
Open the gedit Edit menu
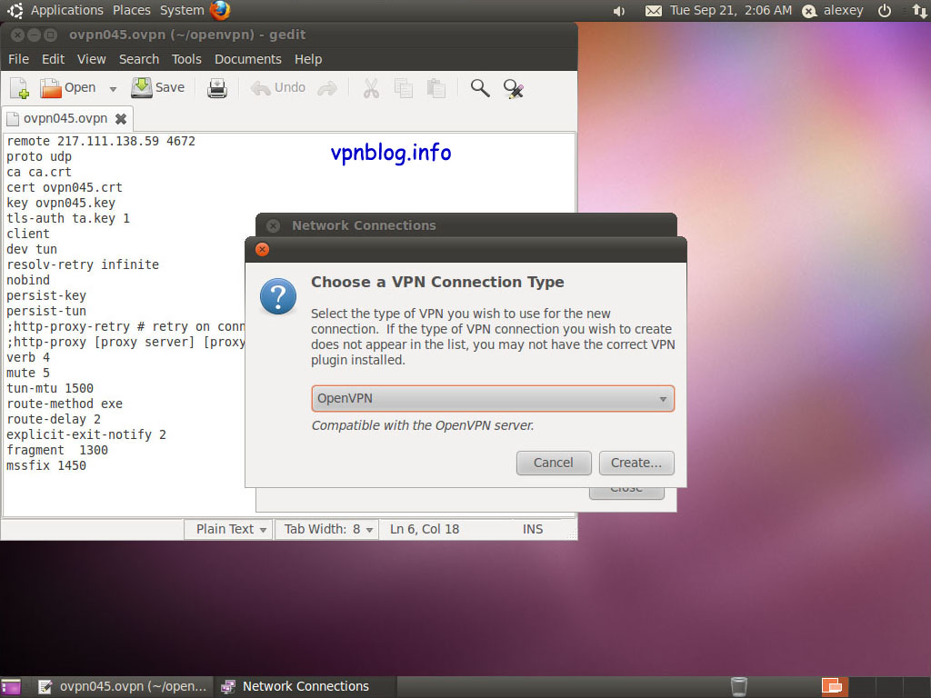pos(53,59)
